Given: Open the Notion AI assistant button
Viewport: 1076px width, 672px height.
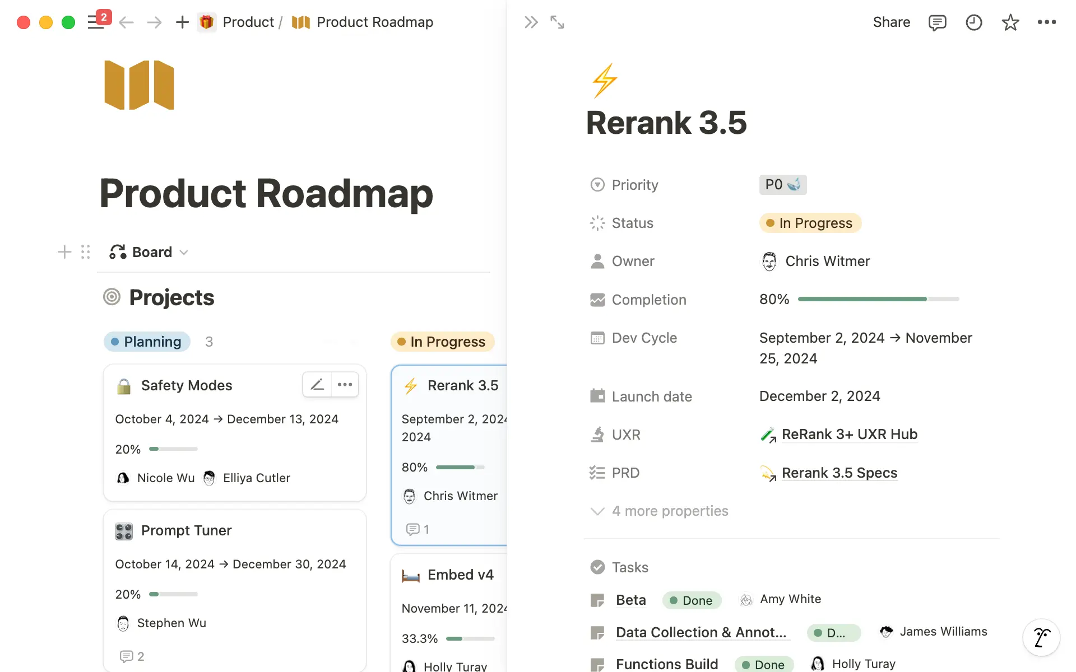Looking at the screenshot, I should click(1041, 637).
